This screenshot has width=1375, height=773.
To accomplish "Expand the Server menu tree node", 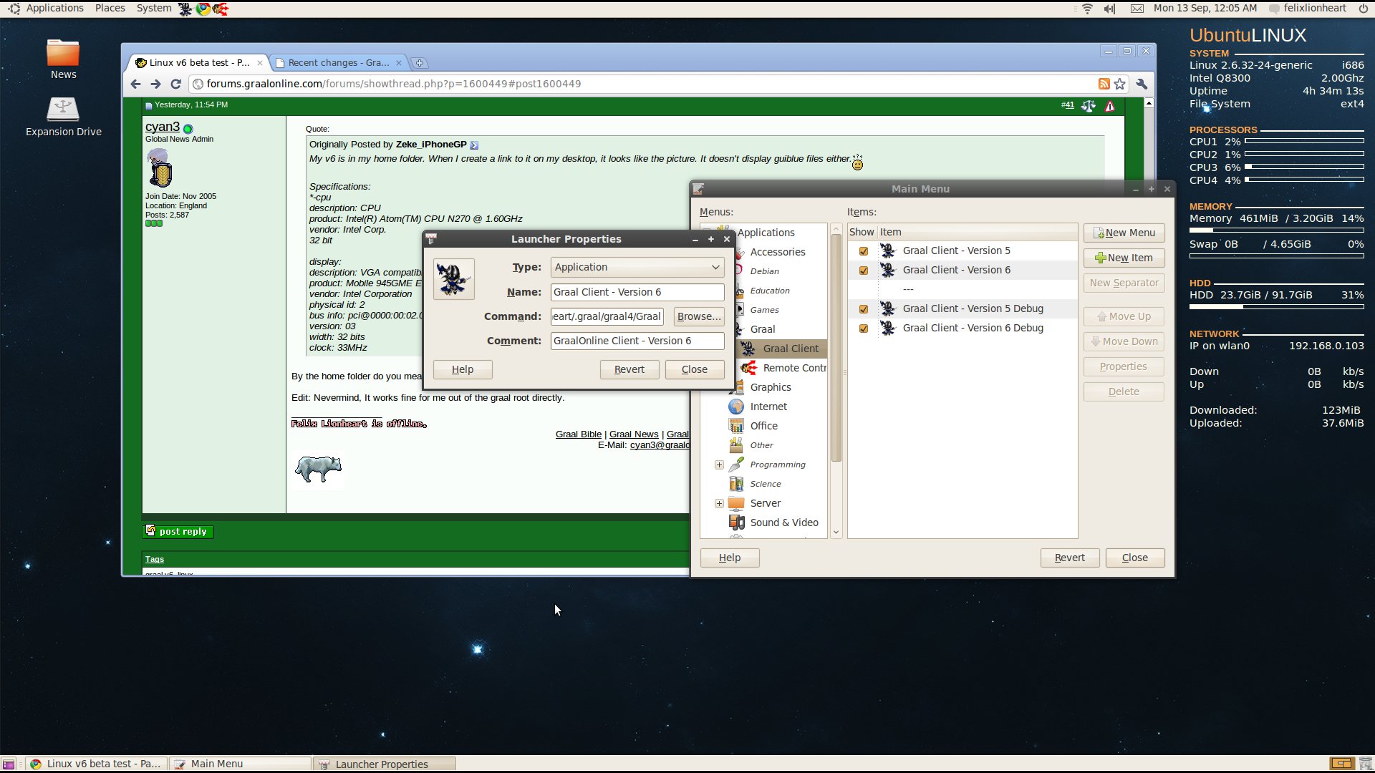I will click(x=719, y=503).
